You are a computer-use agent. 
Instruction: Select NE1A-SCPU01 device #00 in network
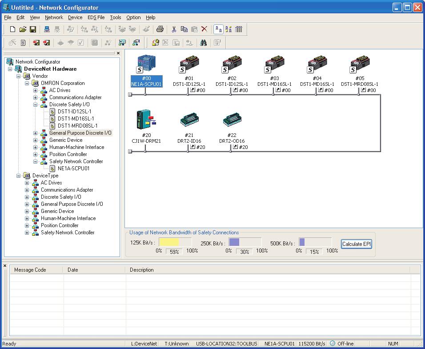(146, 71)
